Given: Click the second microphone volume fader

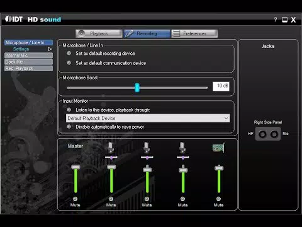Looking at the screenshot, I should pos(147,170).
